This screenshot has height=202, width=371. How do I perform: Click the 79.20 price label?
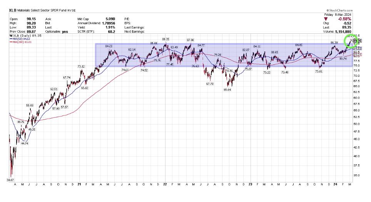click(218, 55)
